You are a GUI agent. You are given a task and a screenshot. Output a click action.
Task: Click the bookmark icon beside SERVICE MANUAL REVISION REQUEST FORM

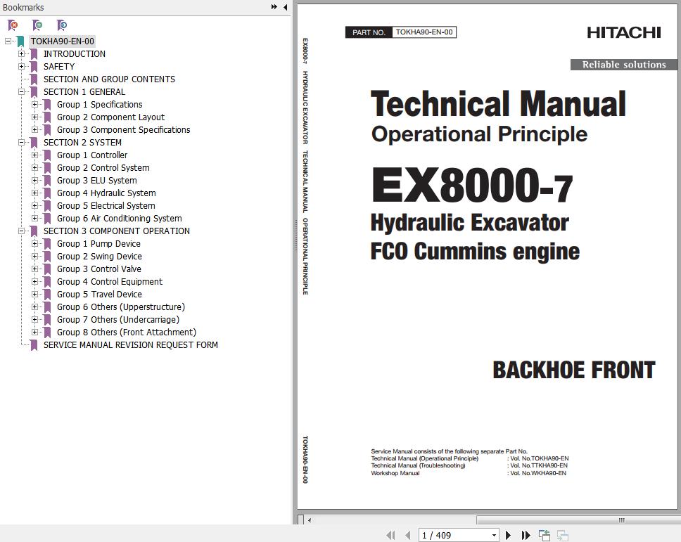[34, 345]
